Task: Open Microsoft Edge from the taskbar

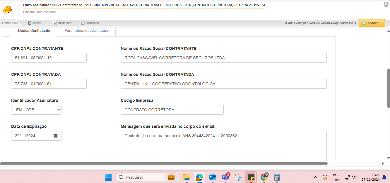Action: 200,177
